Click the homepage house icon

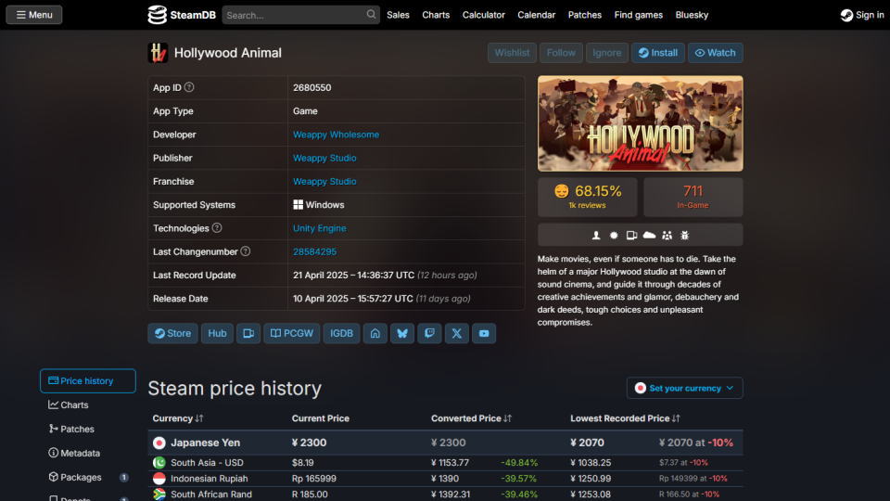coord(375,333)
